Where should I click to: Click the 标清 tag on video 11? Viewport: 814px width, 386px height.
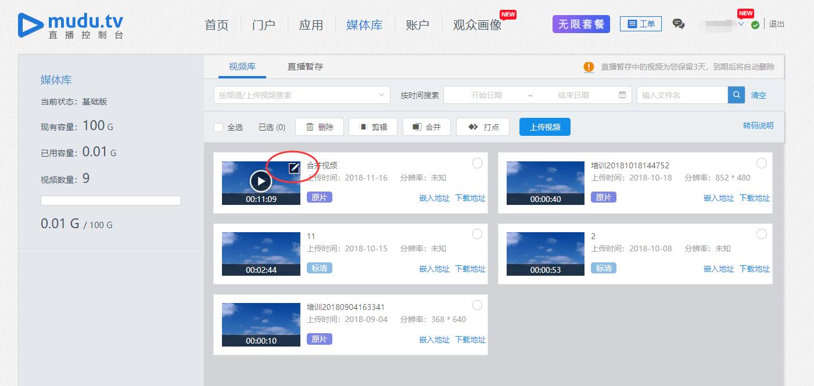point(320,268)
